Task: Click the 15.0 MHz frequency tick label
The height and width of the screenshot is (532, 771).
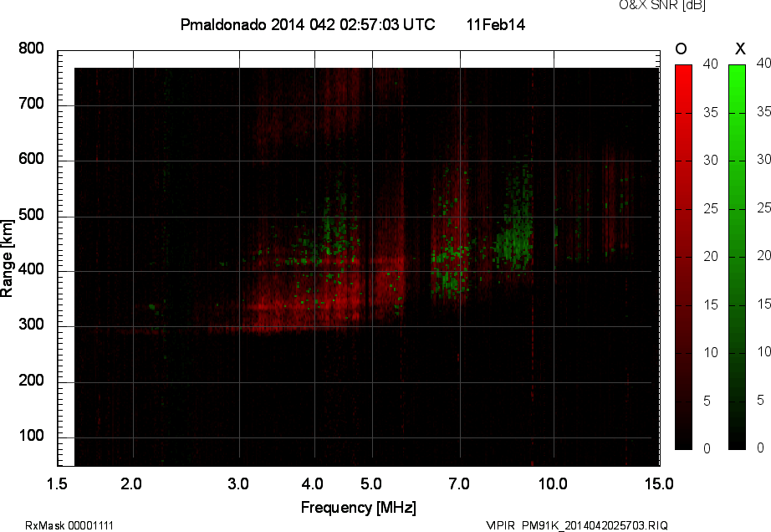Action: tap(658, 483)
